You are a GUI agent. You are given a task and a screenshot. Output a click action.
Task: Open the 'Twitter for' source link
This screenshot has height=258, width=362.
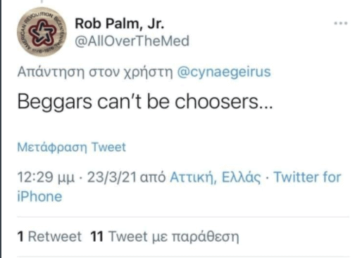pos(308,177)
